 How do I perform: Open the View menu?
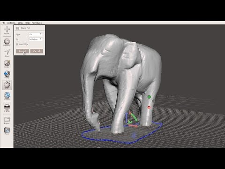pos(20,23)
